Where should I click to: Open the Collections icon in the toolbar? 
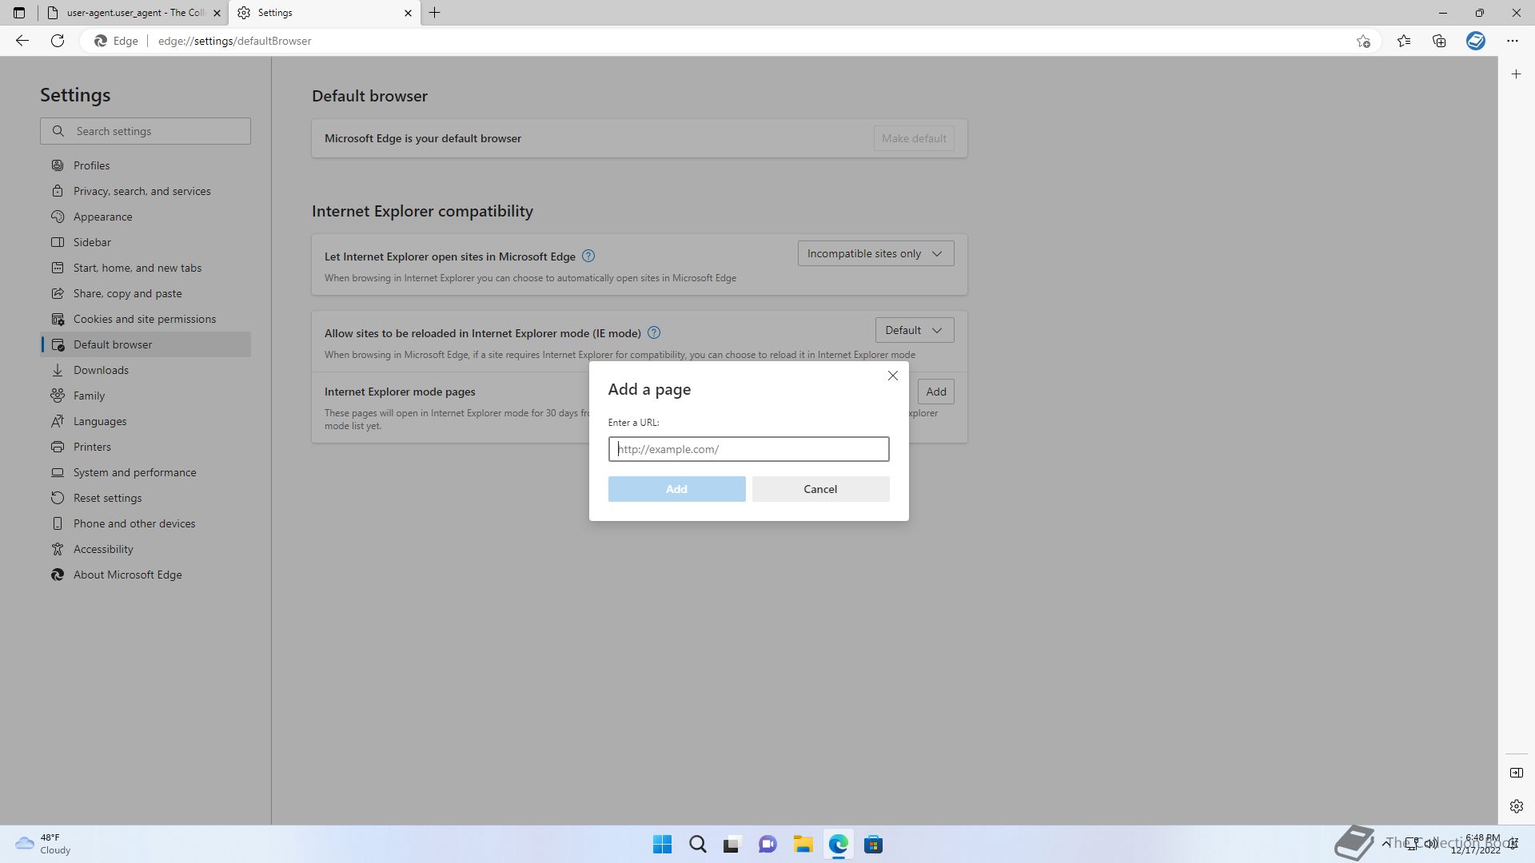(1439, 41)
